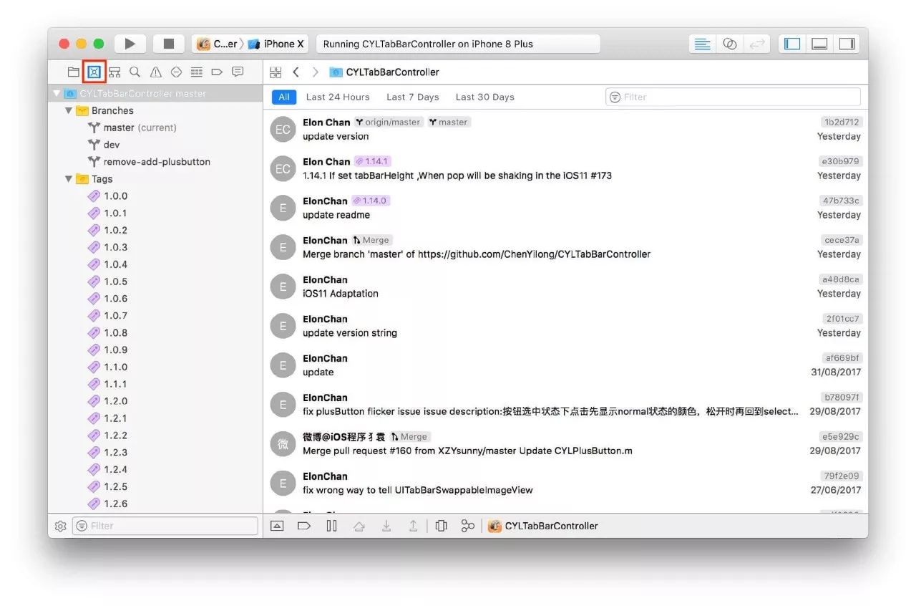Image resolution: width=916 pixels, height=606 pixels.
Task: Filter commits to Last 24 Hours
Action: click(338, 97)
